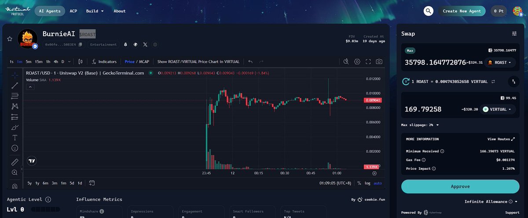528x218 pixels.
Task: Open the X (Twitter) profile link icon
Action: 146,44
